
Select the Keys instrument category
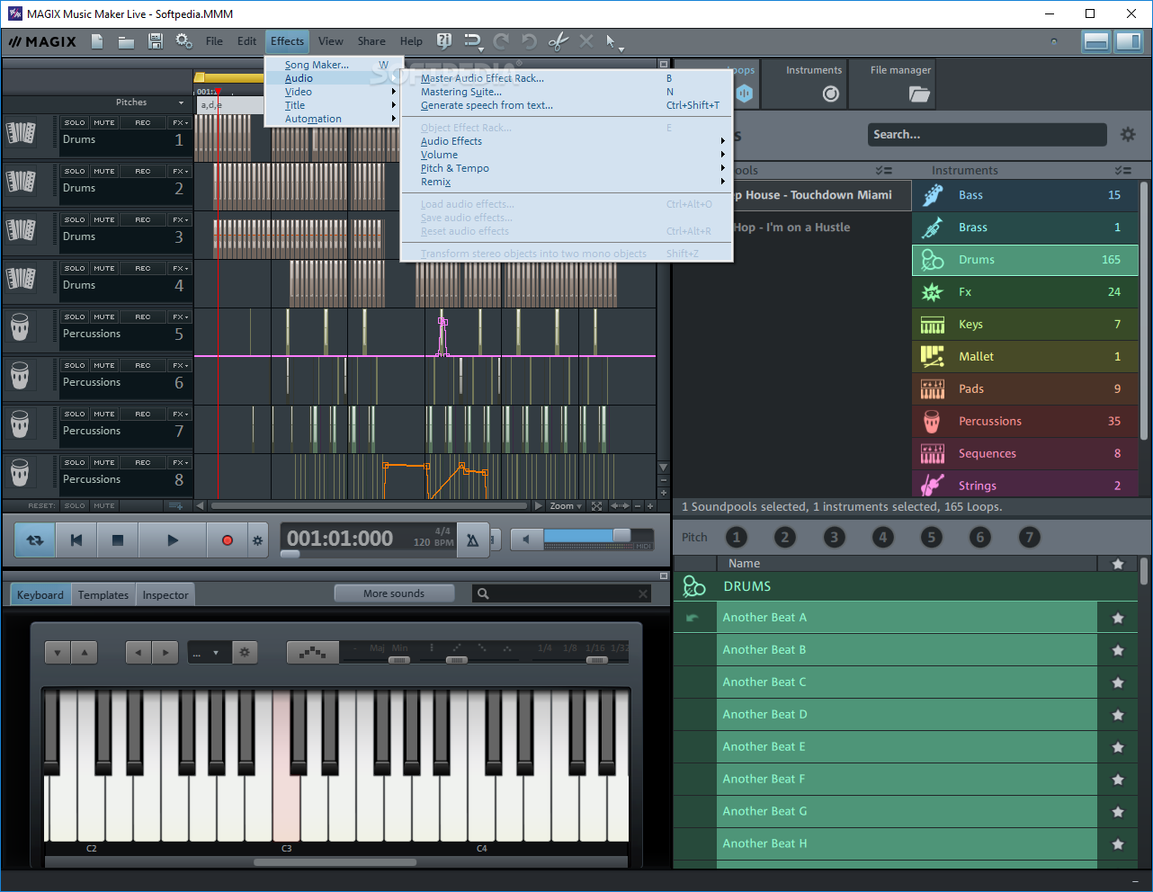coord(1025,325)
